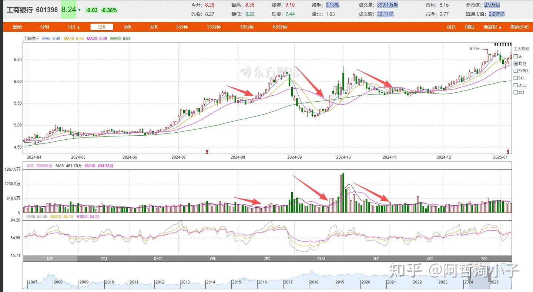Switch sub-chart to ROC indicator
This screenshot has height=292, width=533.
click(x=484, y=259)
